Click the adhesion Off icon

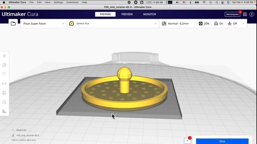(x=230, y=24)
